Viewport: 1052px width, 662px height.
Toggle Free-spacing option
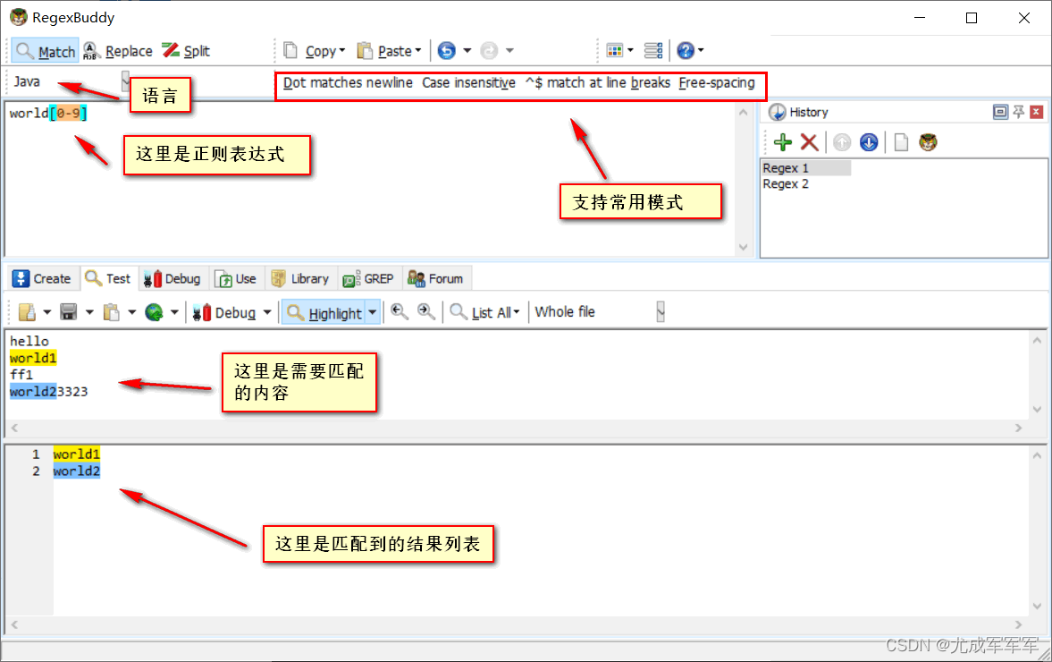[716, 82]
